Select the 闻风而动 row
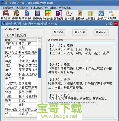Image resolution: width=119 pixels, height=121 pixels. click(x=21, y=52)
